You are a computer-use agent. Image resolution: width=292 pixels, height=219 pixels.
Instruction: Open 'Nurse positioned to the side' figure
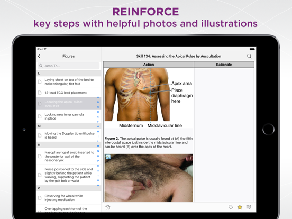(x=69, y=175)
